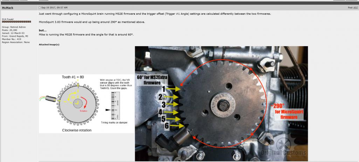
Task: Click the "Posts: 20,180" line
Action: [9, 30]
